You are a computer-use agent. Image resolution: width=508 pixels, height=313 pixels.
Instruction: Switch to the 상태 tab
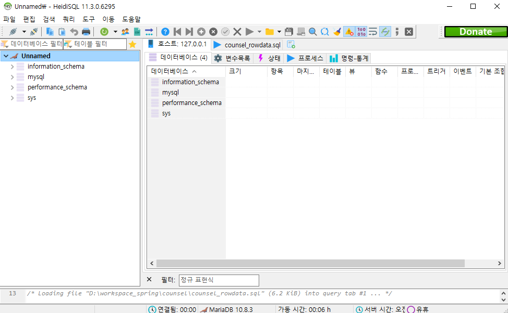pyautogui.click(x=269, y=58)
